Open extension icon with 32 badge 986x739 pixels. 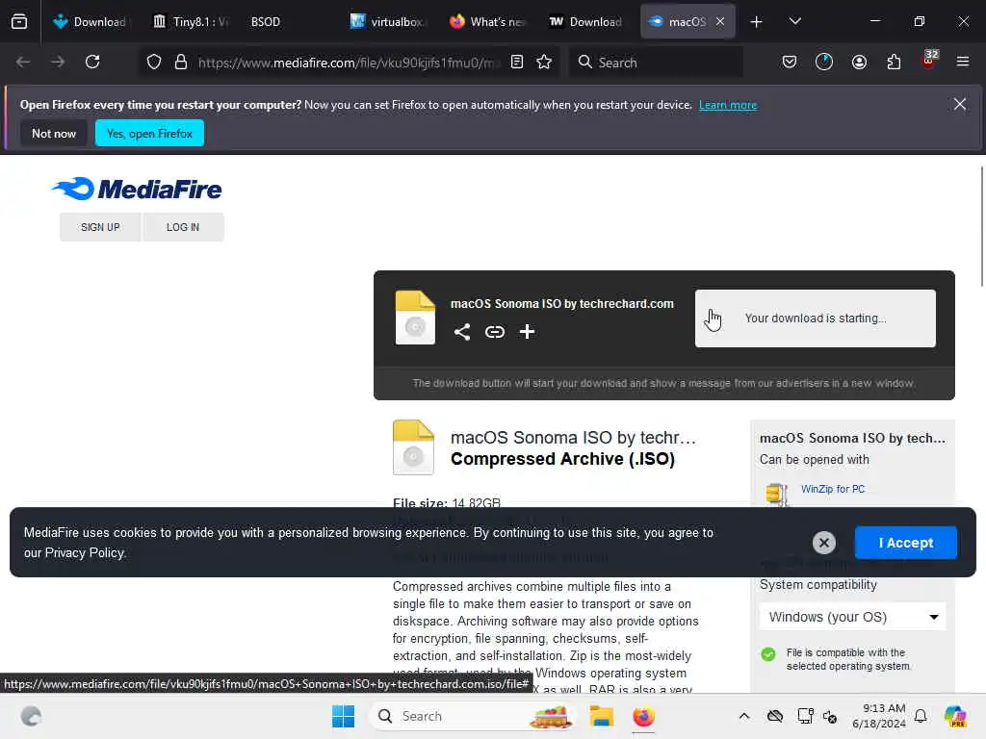click(x=929, y=60)
